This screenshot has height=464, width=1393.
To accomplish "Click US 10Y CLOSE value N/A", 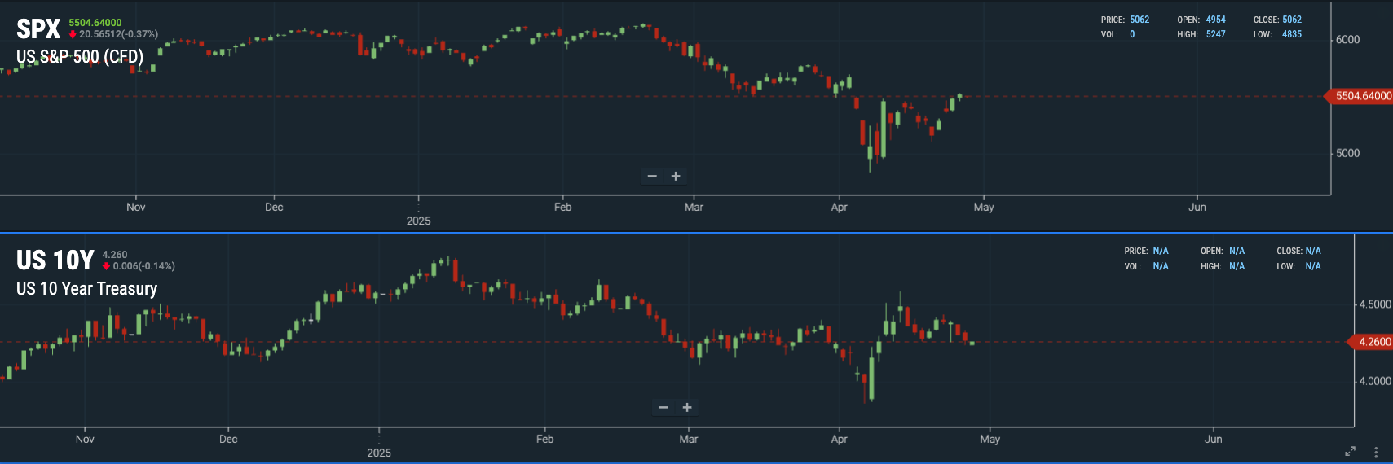I will [1313, 251].
